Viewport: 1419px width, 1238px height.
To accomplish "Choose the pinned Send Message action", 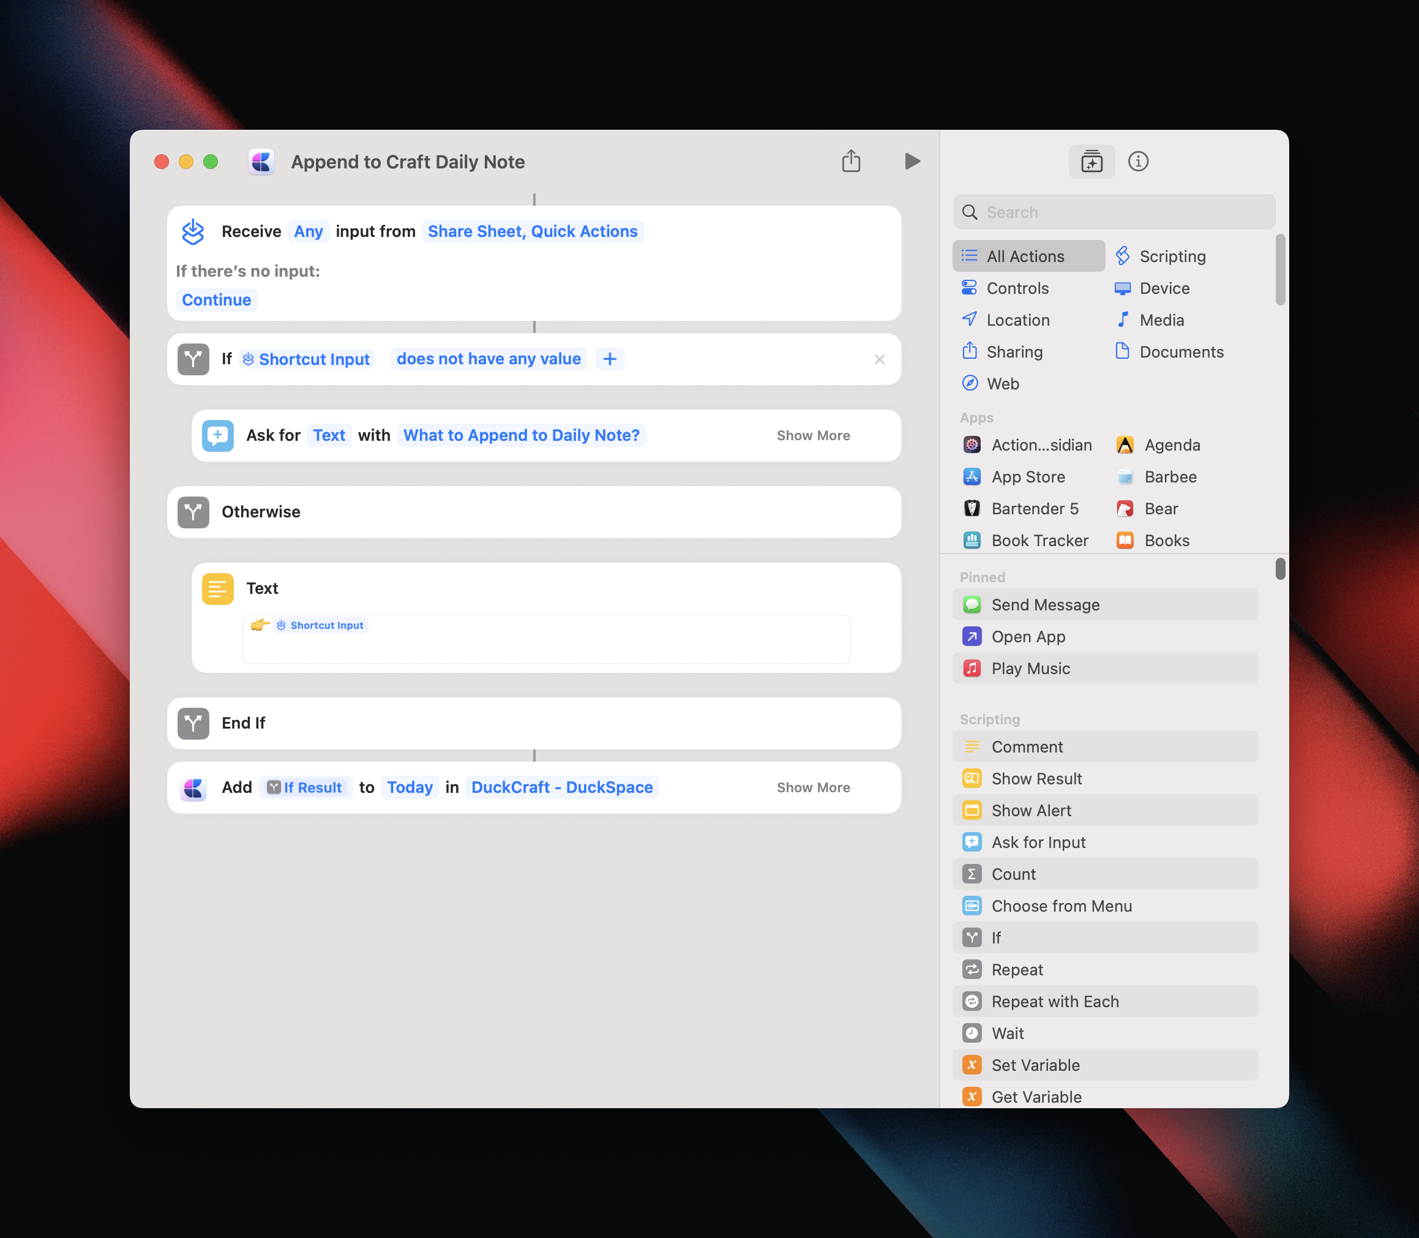I will pyautogui.click(x=1106, y=604).
